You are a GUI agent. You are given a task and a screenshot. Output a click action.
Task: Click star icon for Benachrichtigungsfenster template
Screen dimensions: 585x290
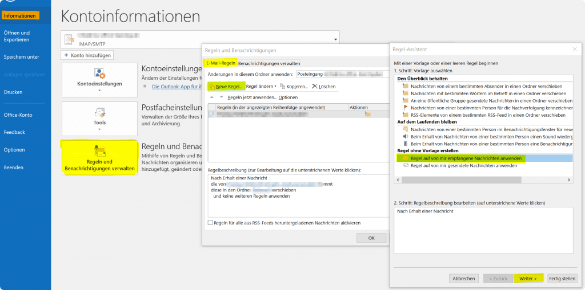coord(406,129)
